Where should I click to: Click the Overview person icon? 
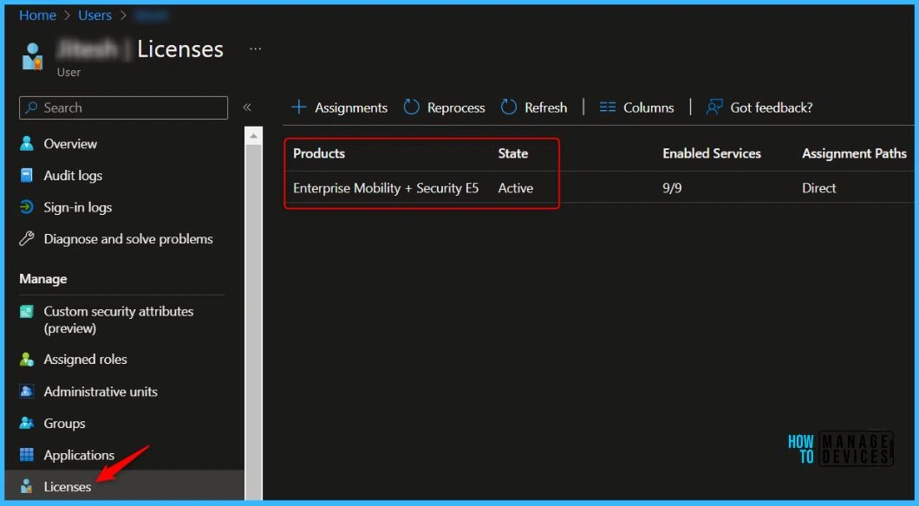coord(26,144)
